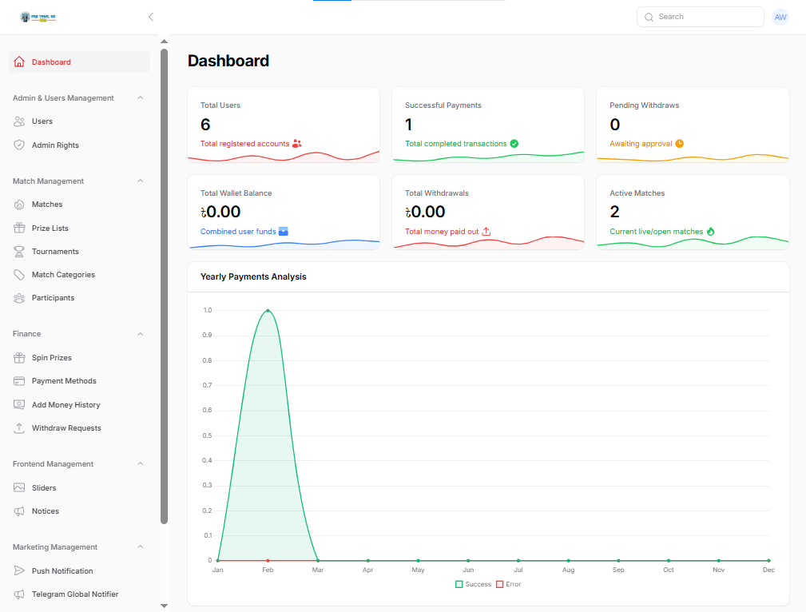Viewport: 806px width, 612px height.
Task: Collapse the Finance section chevron
Action: [x=141, y=334]
